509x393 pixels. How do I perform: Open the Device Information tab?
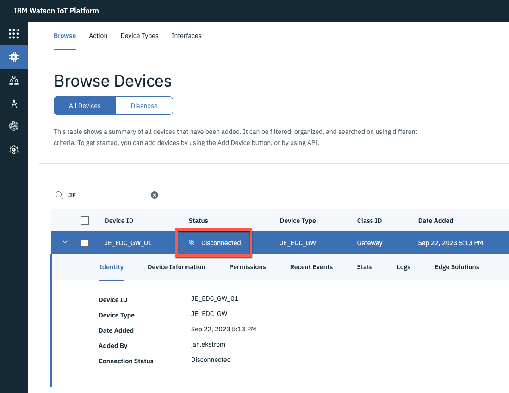pos(176,267)
